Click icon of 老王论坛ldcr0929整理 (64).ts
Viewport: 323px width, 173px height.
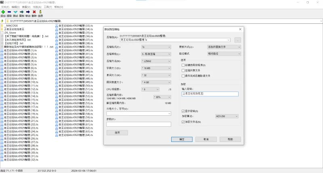tap(57, 135)
